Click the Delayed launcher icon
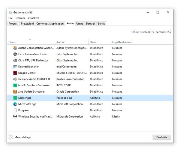This screenshot has width=183, height=152. click(15, 67)
